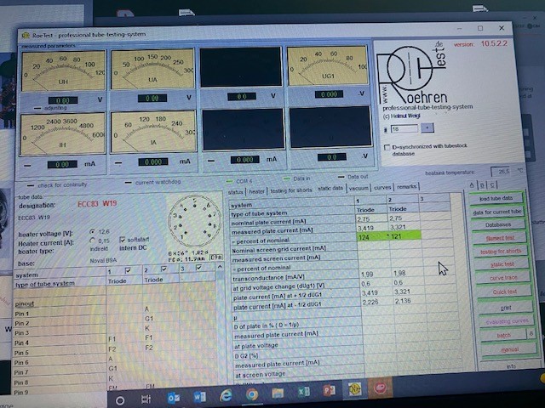Image resolution: width=545 pixels, height=408 pixels.
Task: Toggle the softstart checkbox
Action: tap(122, 240)
